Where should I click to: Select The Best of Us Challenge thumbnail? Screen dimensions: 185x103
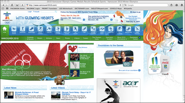pos(75,73)
